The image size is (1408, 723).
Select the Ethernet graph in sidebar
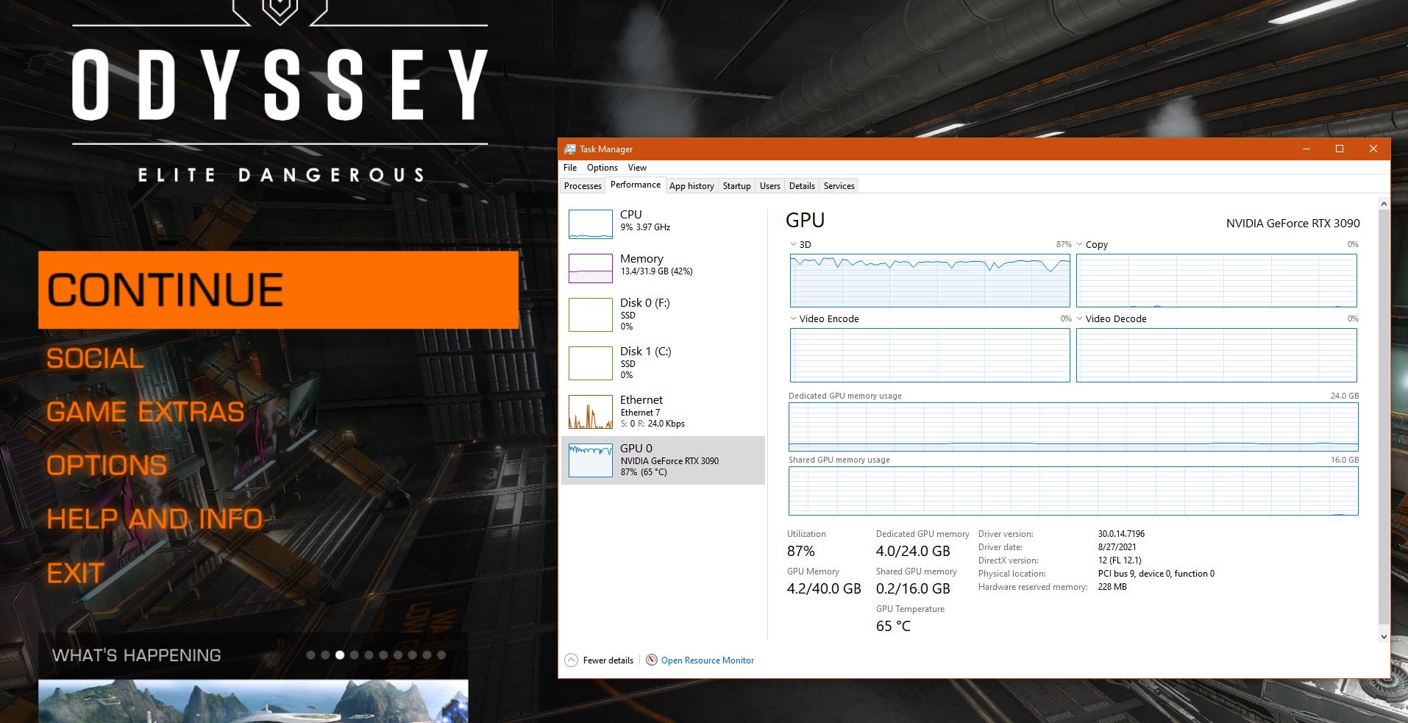[590, 412]
